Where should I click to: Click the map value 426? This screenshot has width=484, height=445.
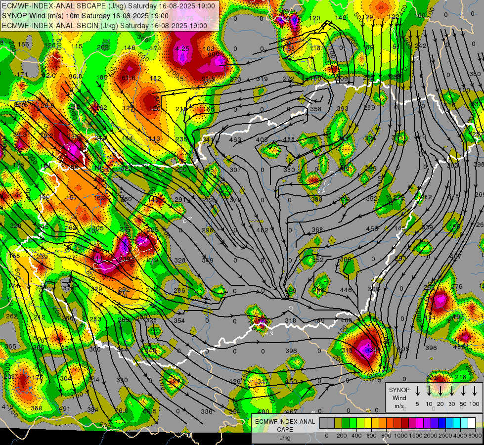tap(235, 382)
